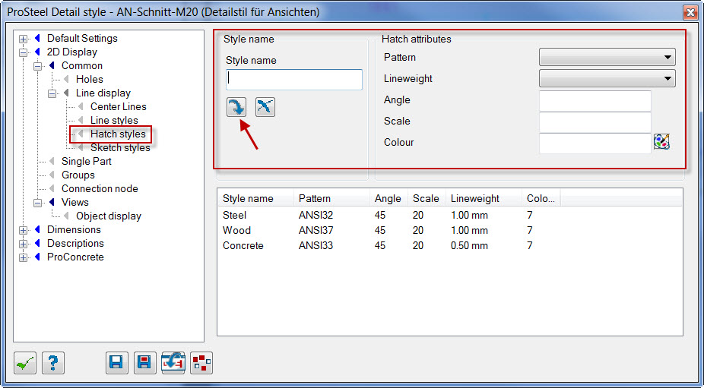Image resolution: width=704 pixels, height=388 pixels.
Task: Collapse the 2D Display tree node
Action: click(x=23, y=52)
